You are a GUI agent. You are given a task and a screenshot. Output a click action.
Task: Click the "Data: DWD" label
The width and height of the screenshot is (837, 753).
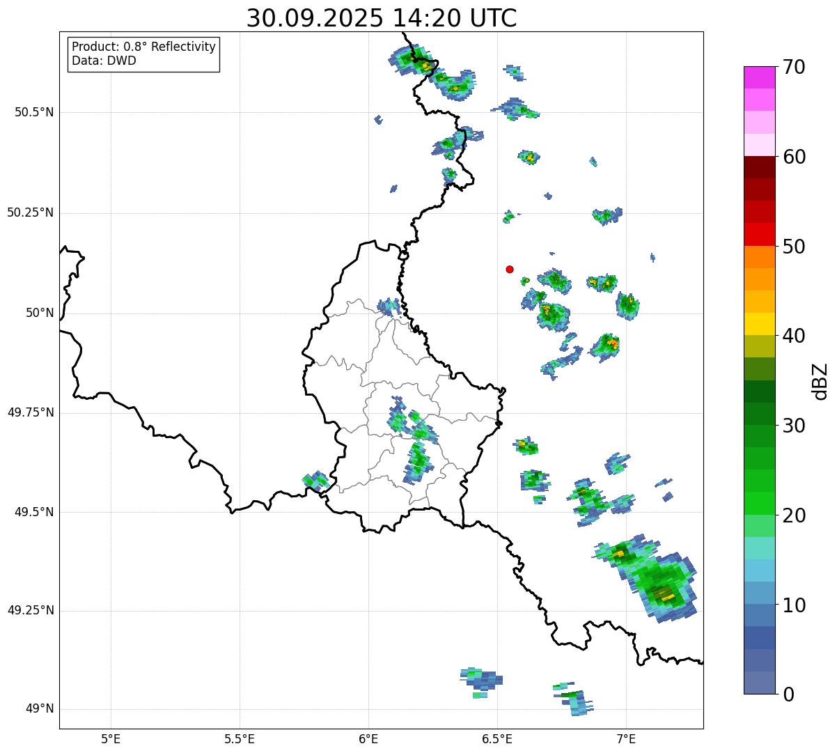[x=104, y=61]
